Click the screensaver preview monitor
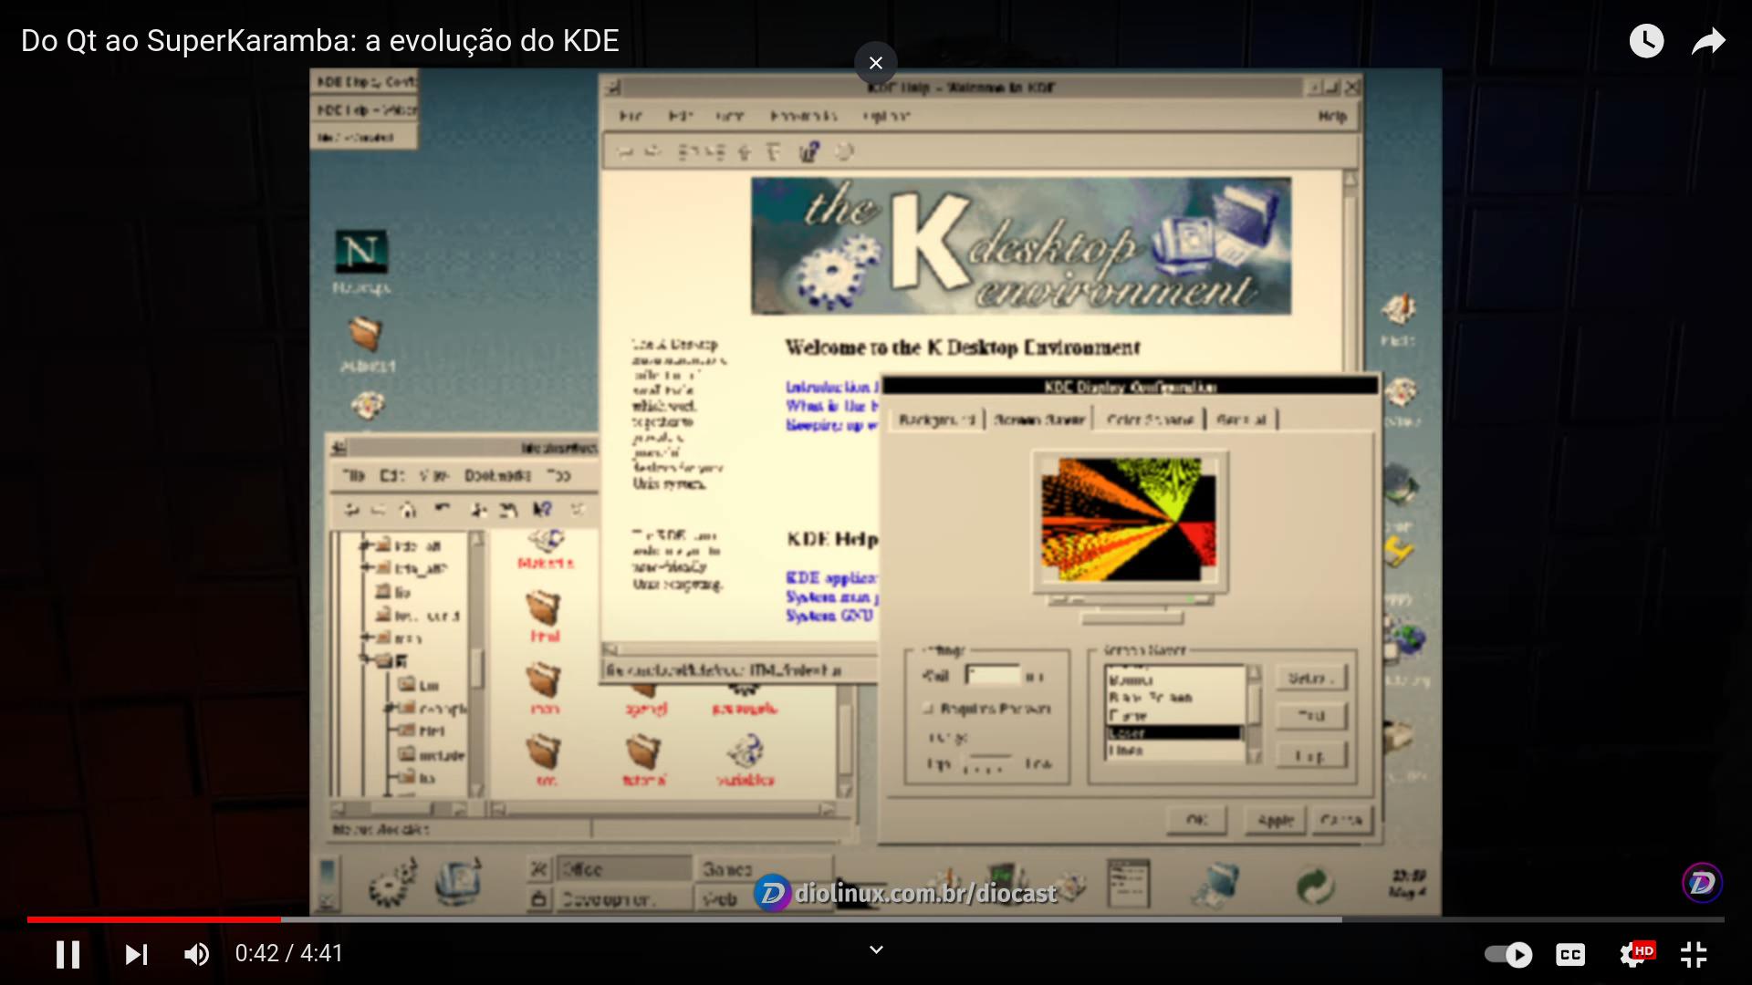The width and height of the screenshot is (1752, 985). click(x=1130, y=522)
